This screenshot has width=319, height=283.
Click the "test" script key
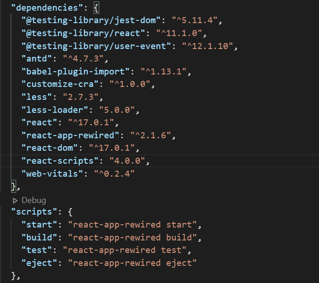pos(36,250)
